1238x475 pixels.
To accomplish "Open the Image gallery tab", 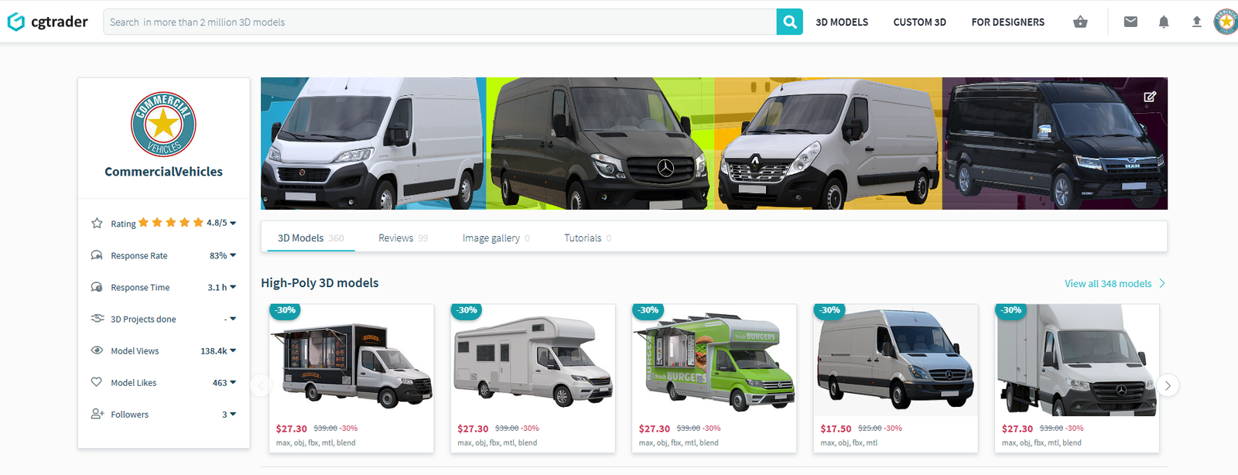I will (x=496, y=238).
